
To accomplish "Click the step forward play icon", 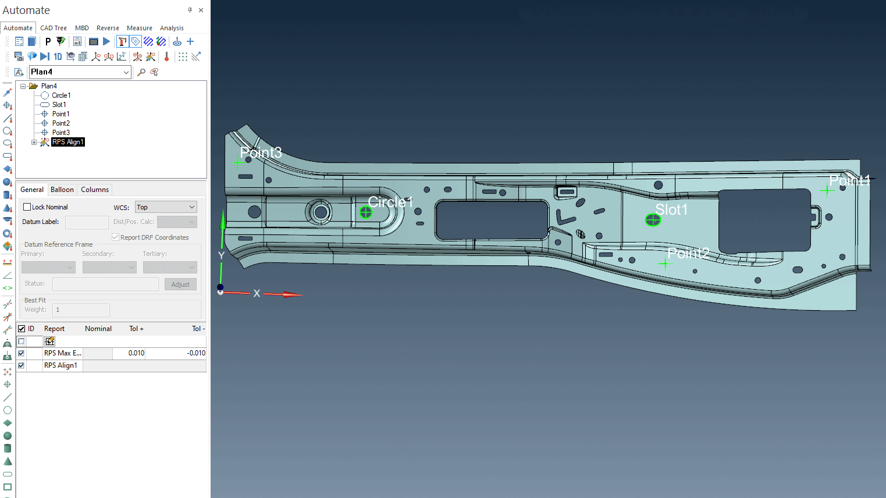I will (x=45, y=56).
